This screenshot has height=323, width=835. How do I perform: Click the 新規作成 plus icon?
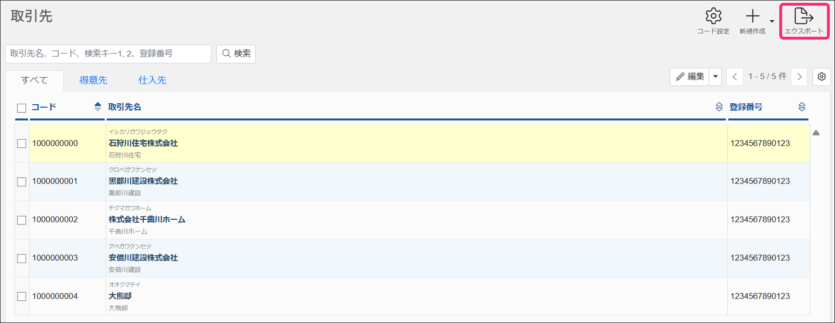tap(752, 17)
